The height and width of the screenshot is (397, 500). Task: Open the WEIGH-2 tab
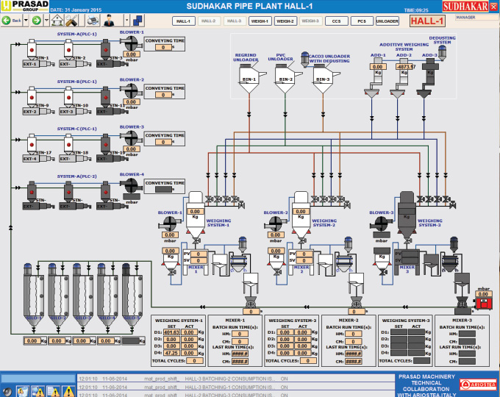tap(285, 21)
